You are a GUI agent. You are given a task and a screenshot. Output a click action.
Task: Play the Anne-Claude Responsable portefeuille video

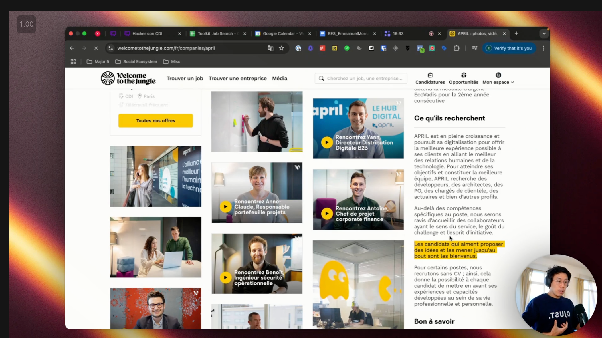click(x=225, y=206)
